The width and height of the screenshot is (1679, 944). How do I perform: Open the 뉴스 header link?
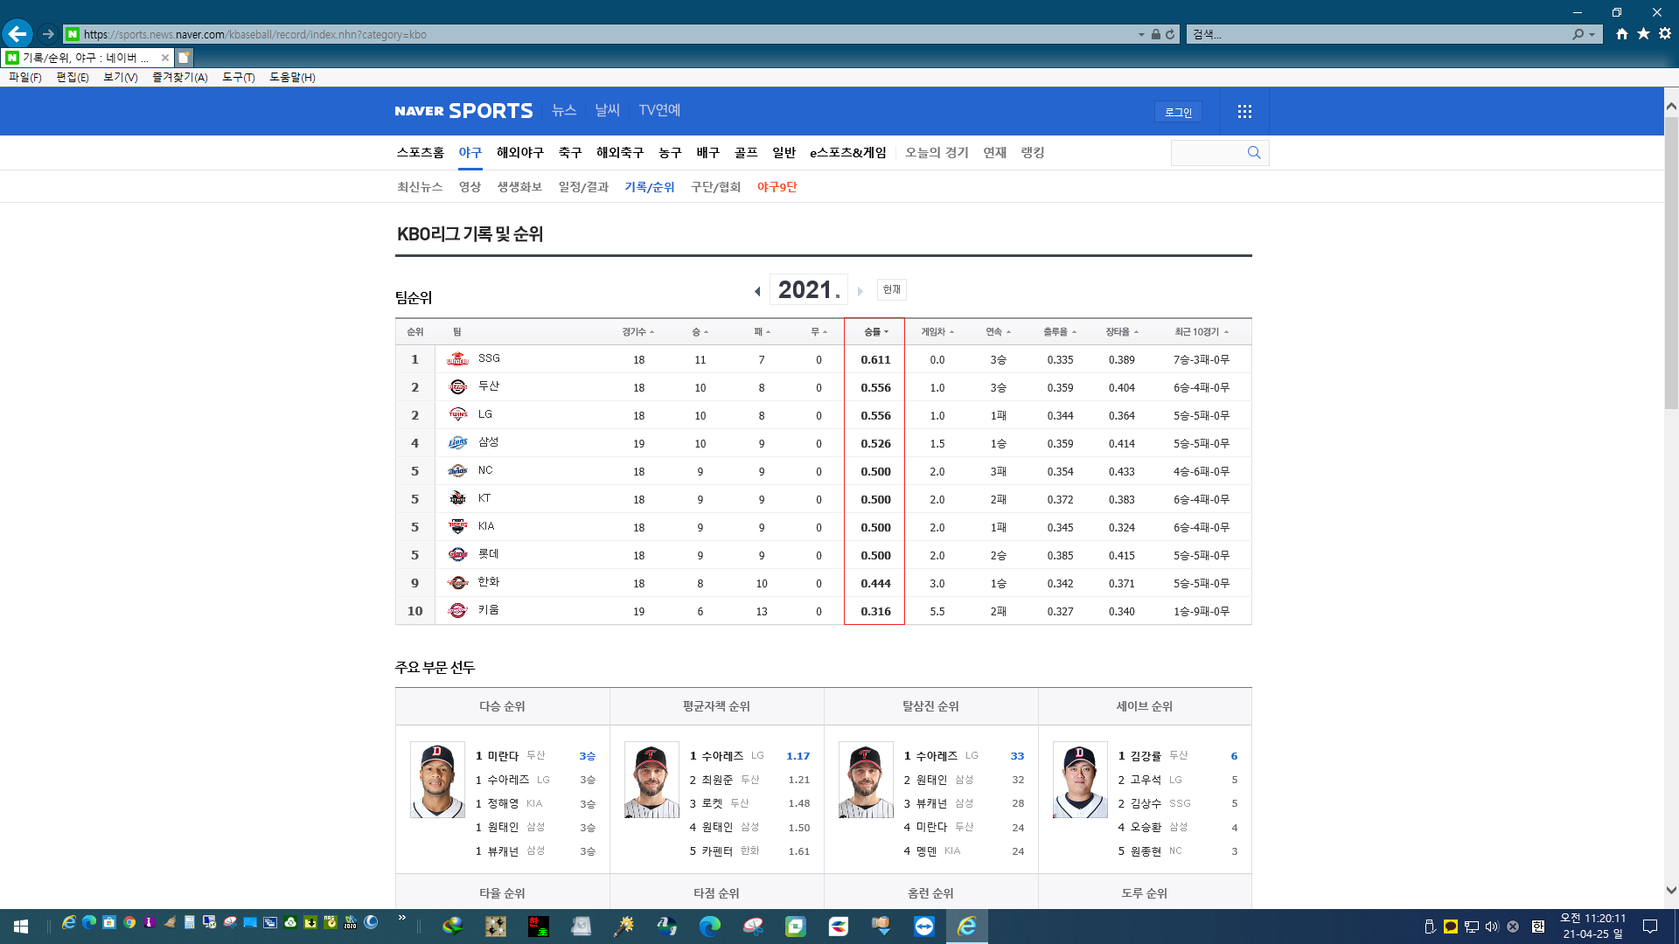(x=564, y=110)
